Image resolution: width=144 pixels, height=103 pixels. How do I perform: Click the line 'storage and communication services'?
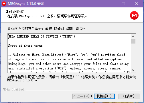click(65, 59)
